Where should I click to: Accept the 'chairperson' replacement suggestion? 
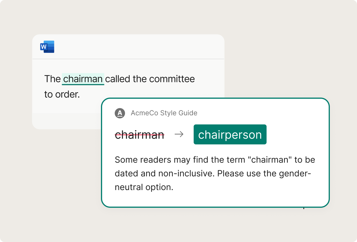pyautogui.click(x=230, y=134)
